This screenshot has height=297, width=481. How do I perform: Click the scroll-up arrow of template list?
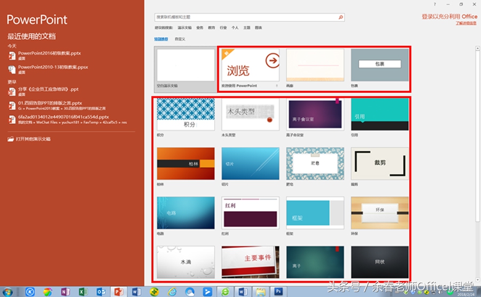coord(477,49)
